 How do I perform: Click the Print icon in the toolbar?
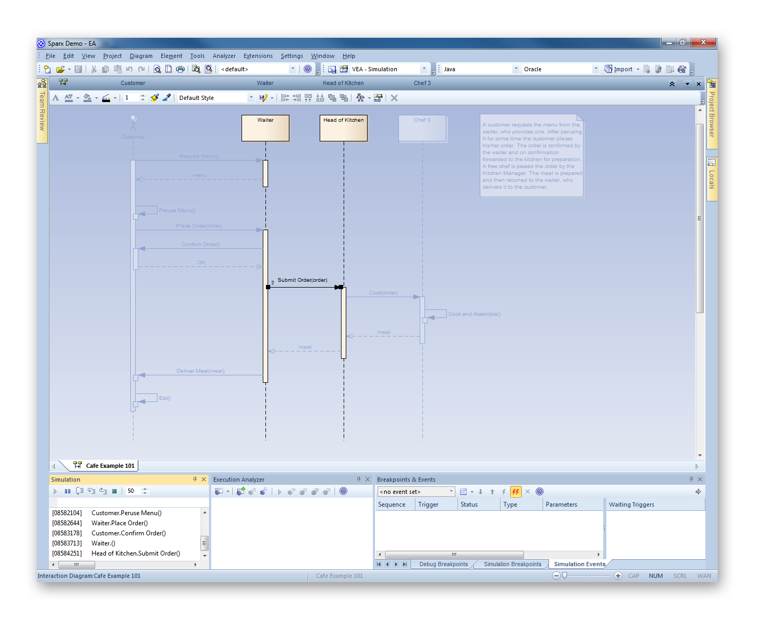point(180,69)
